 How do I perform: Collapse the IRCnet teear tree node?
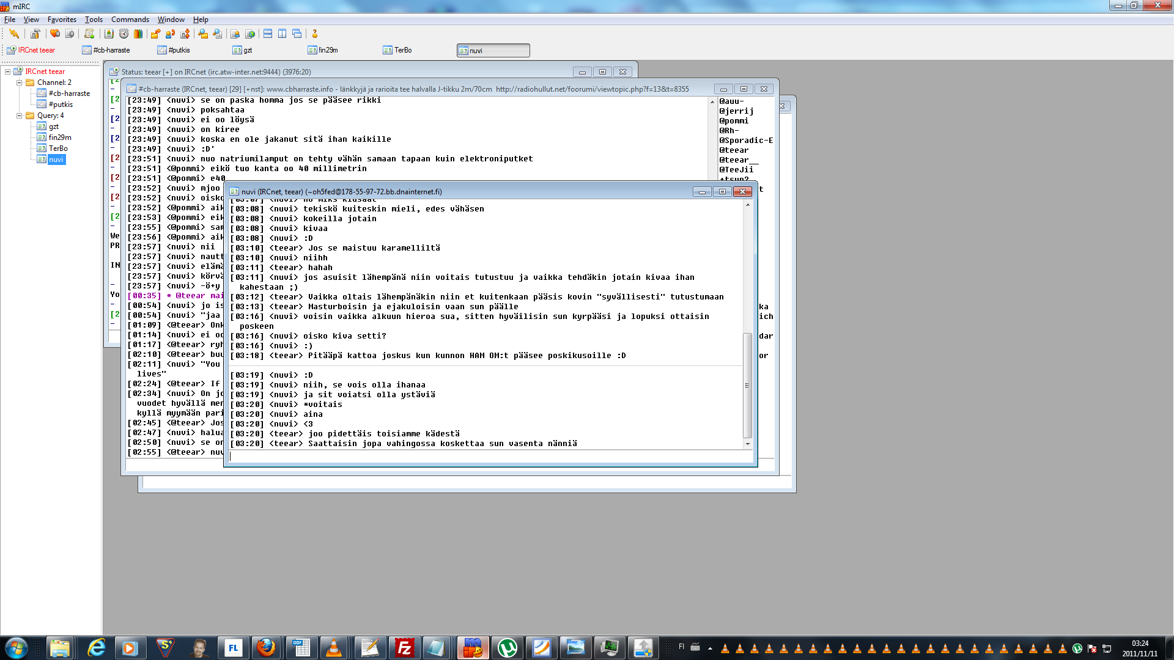pyautogui.click(x=8, y=71)
